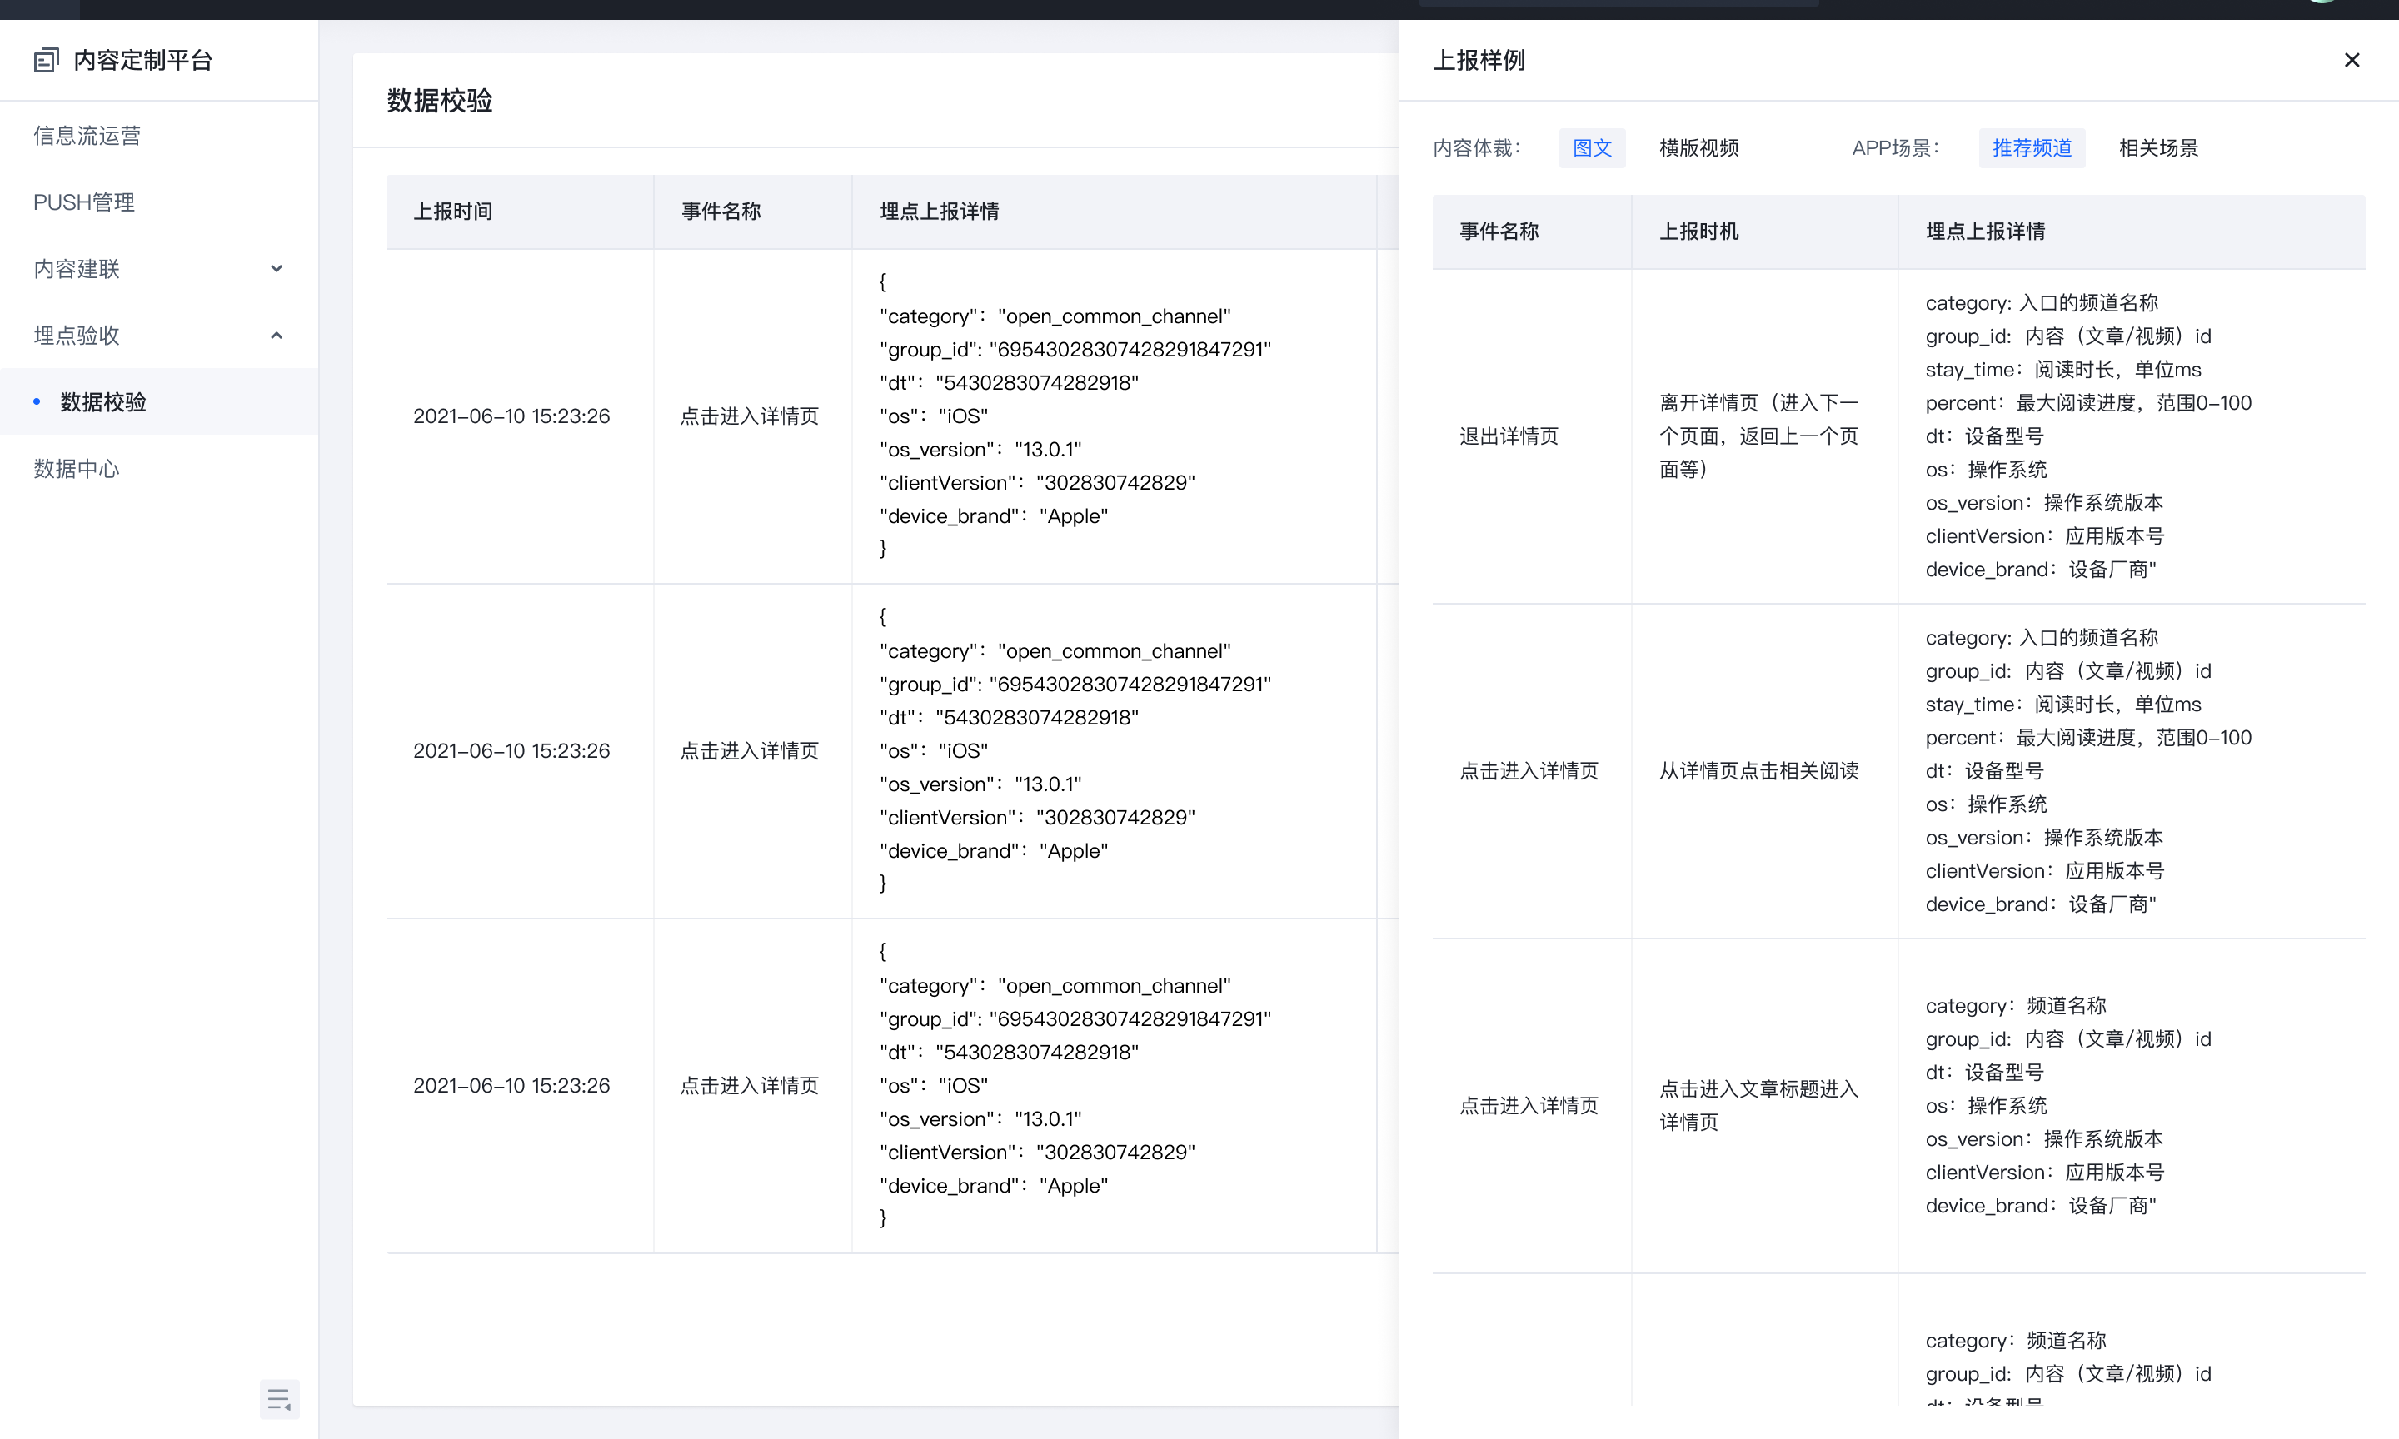Click the 数据校验 page heading

(439, 101)
